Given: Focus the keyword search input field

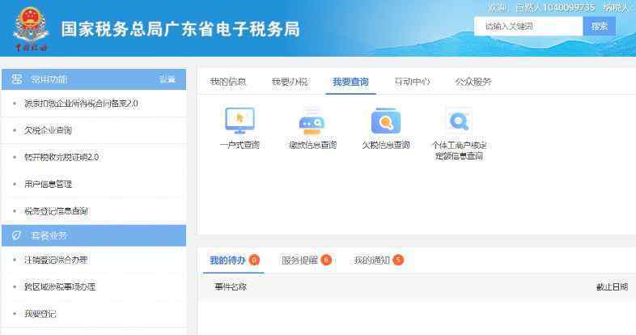Looking at the screenshot, I should 528,27.
